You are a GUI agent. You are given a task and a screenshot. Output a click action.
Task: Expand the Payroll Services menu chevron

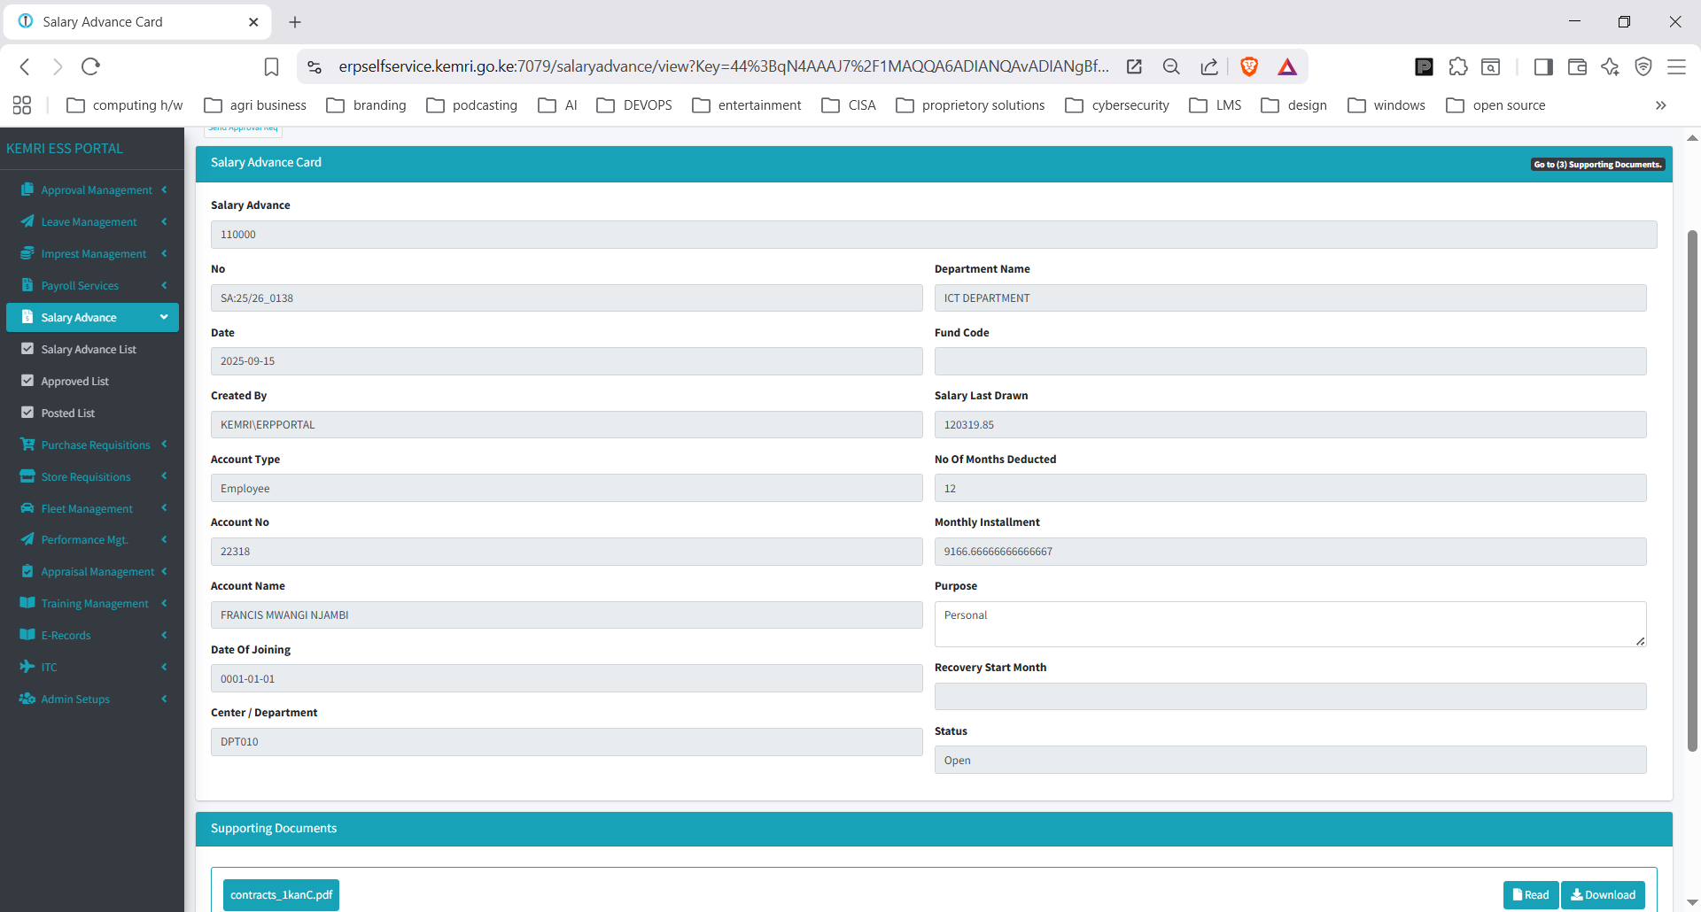pos(164,285)
